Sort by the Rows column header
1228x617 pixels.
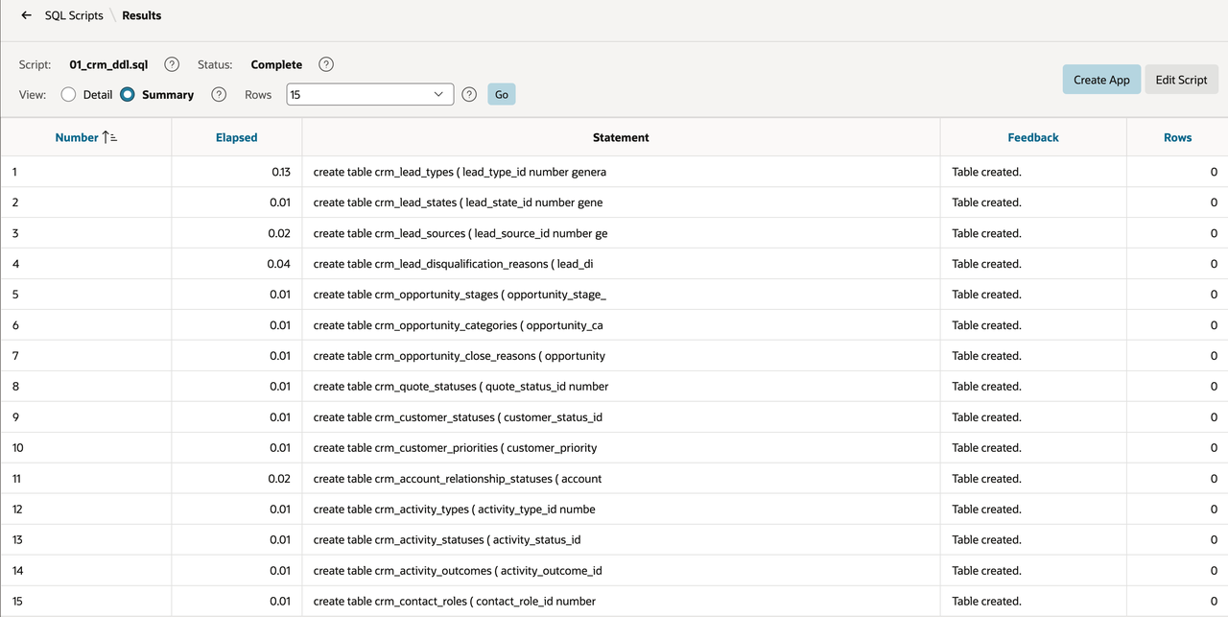[1177, 137]
